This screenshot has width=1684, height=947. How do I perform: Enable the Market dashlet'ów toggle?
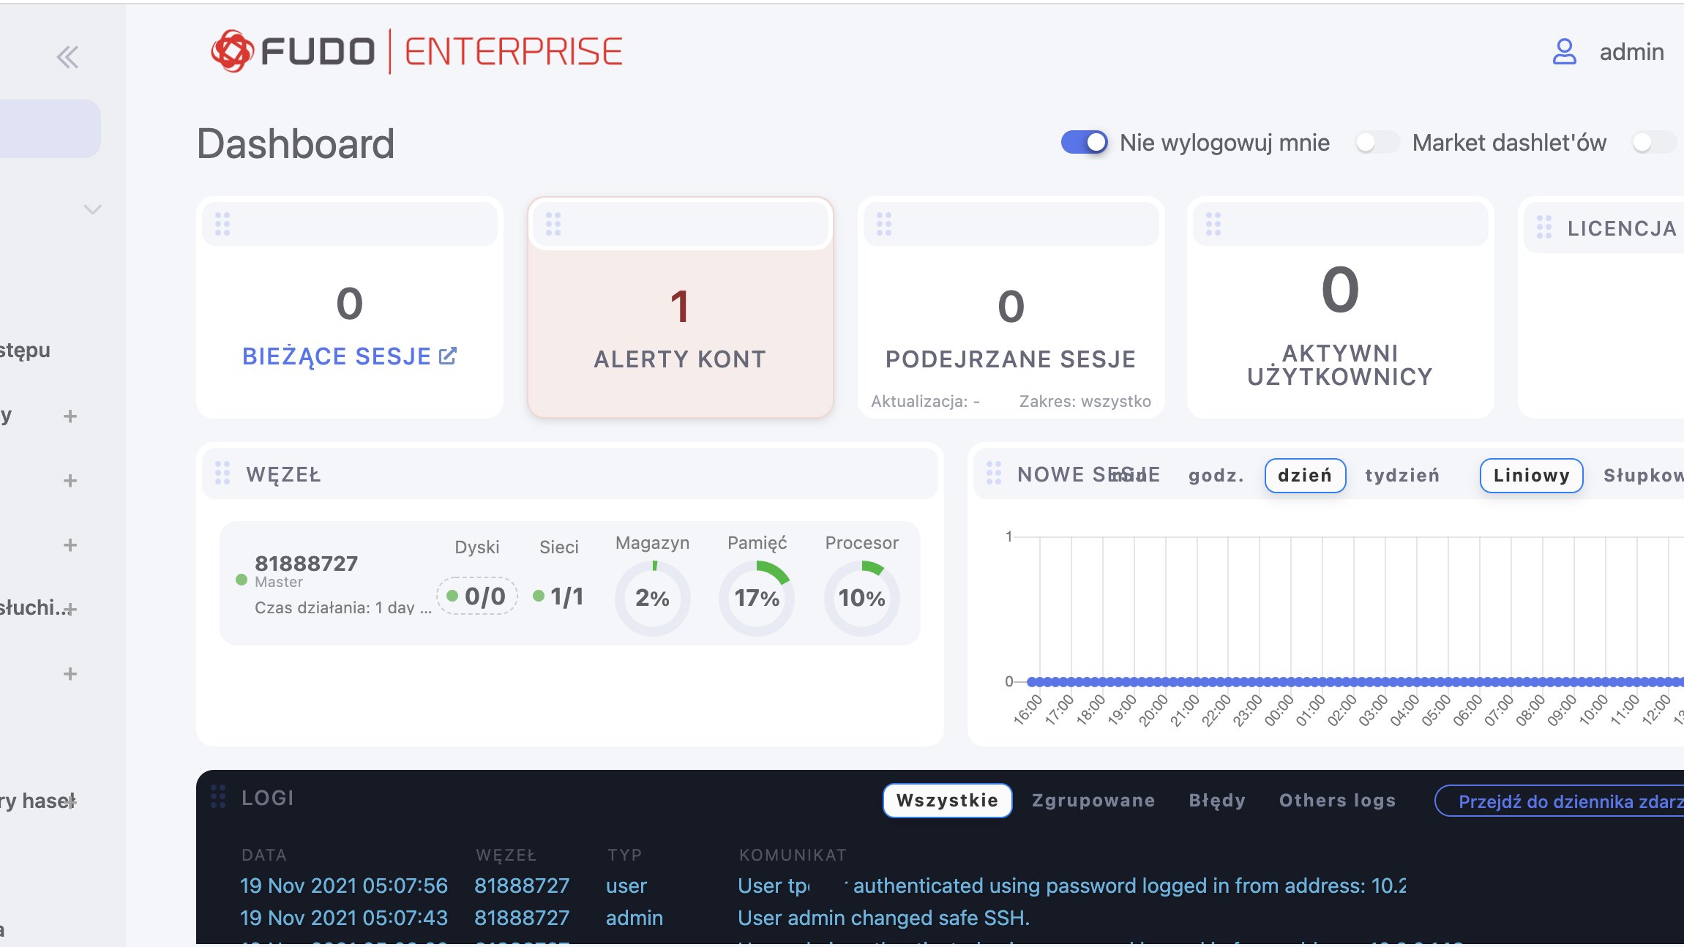coord(1377,142)
